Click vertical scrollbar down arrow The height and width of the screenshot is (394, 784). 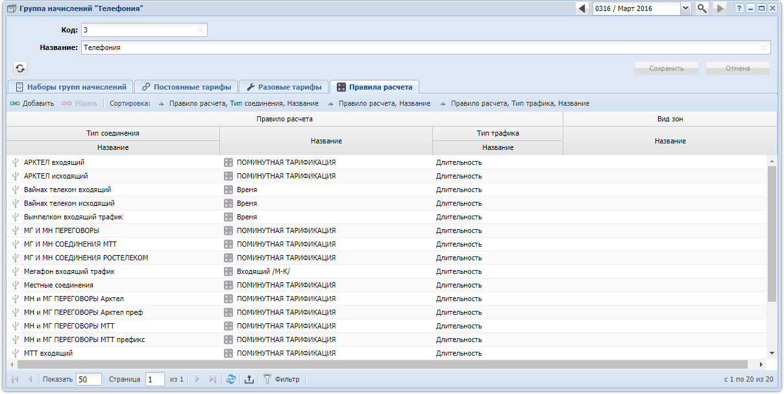[772, 353]
